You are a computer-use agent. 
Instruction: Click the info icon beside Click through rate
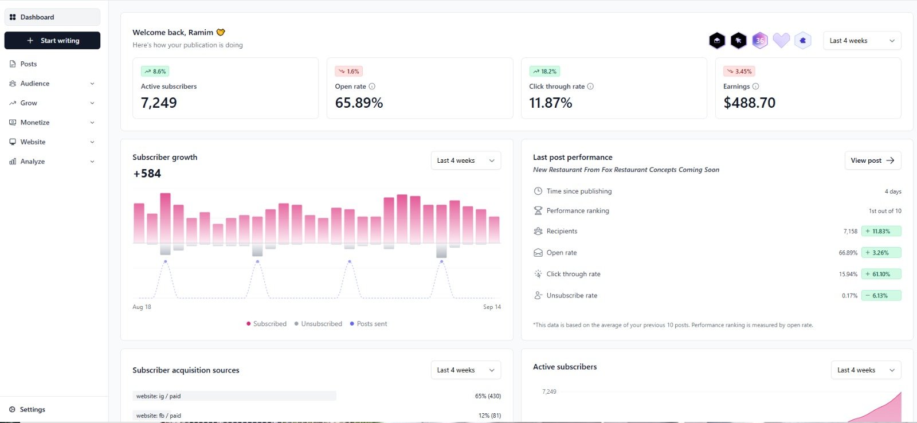click(590, 87)
